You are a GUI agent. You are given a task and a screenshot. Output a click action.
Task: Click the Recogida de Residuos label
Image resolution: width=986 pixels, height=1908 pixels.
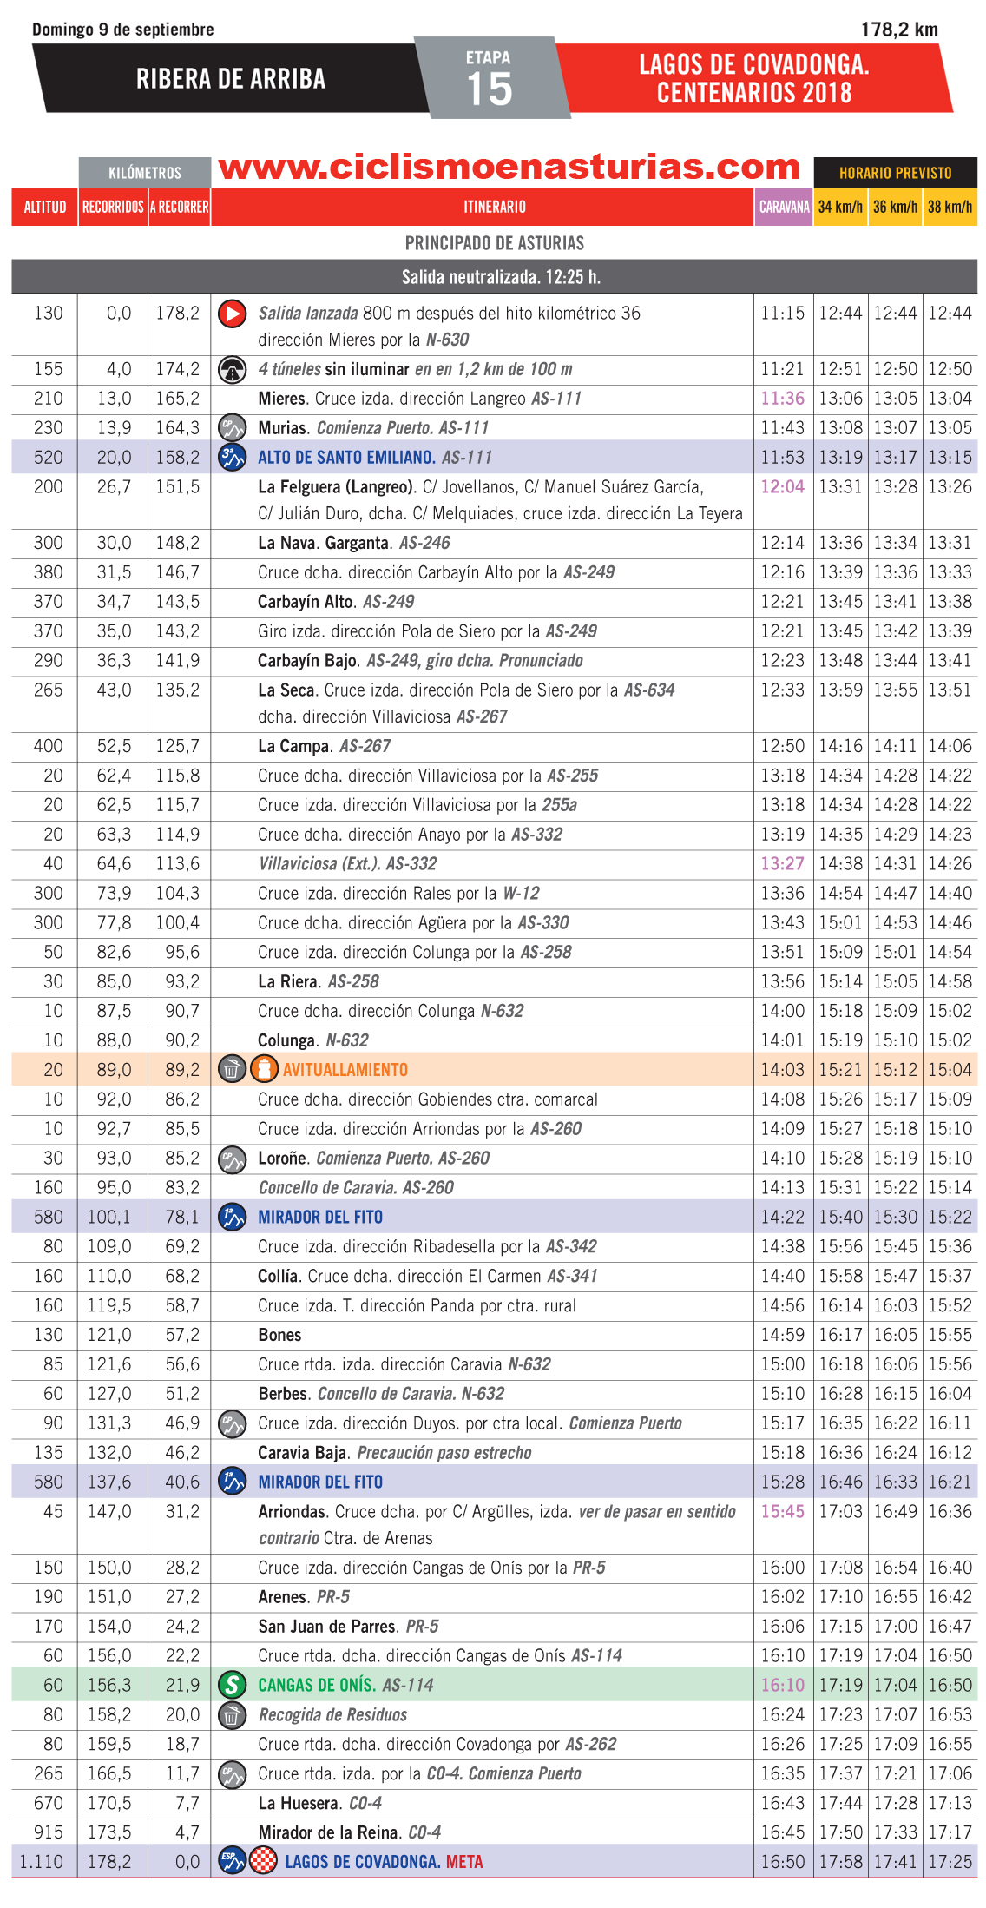click(x=333, y=1715)
